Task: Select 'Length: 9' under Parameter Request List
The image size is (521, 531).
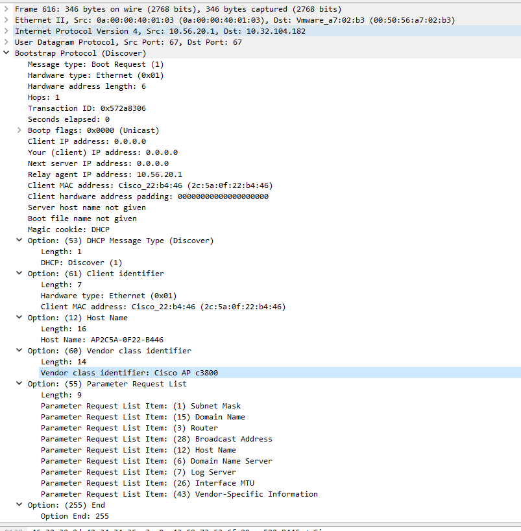Action: [62, 395]
